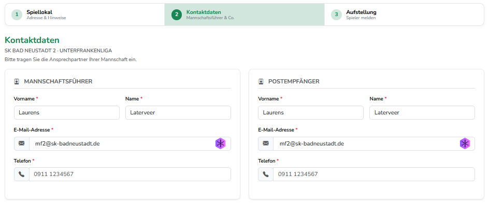Click the step number 1 circle
The width and height of the screenshot is (489, 204).
tap(17, 14)
